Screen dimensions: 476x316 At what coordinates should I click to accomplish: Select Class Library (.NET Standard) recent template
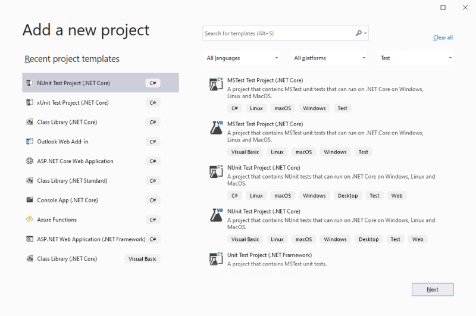[101, 181]
